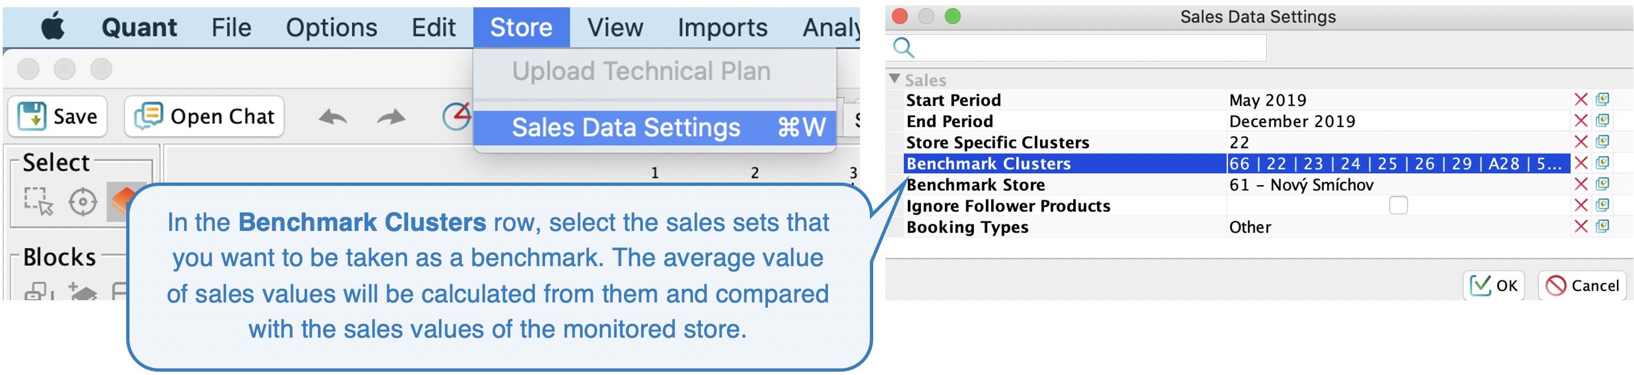The image size is (1634, 375).
Task: Open Benchmark Store value dropdown
Action: pos(1398,184)
